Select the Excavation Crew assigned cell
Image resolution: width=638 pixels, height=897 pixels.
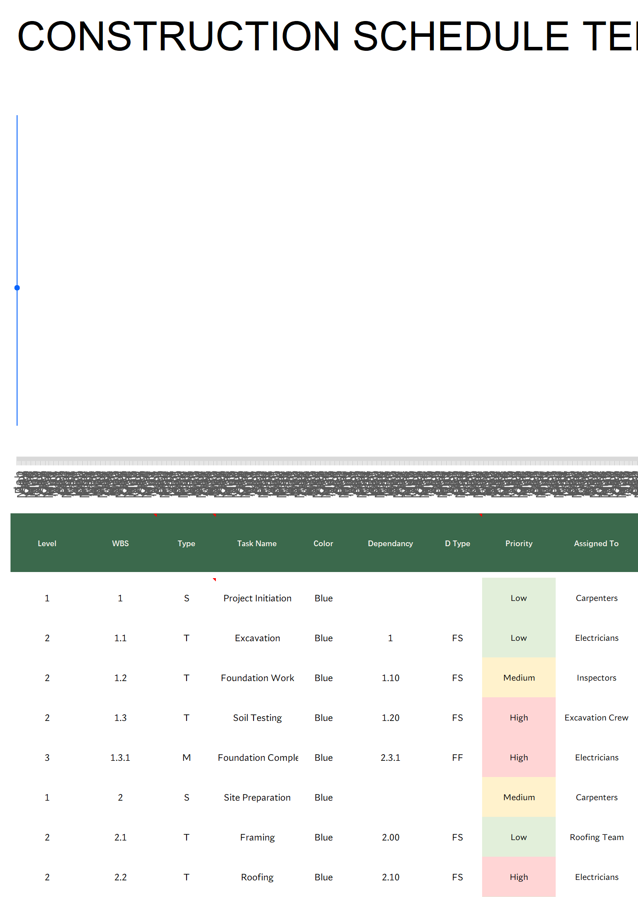point(596,717)
